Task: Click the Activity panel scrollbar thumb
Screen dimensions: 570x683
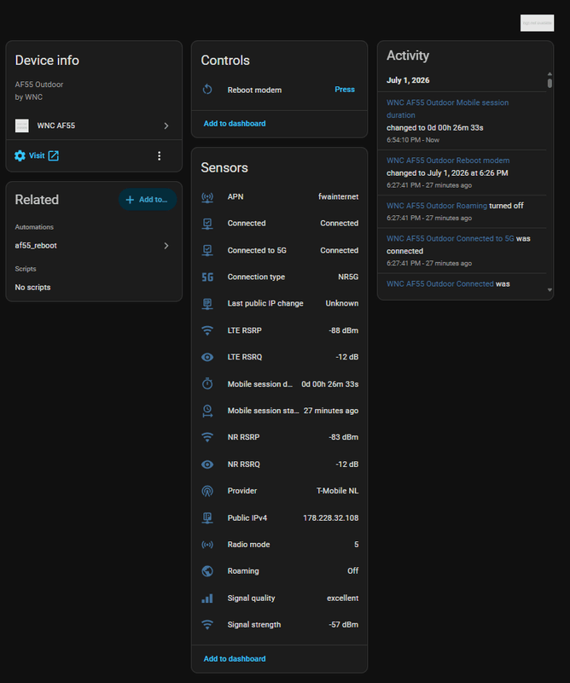Action: tap(550, 83)
